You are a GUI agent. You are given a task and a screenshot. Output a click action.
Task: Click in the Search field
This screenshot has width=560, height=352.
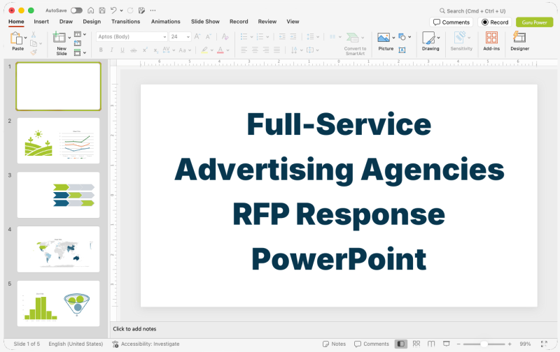point(472,11)
